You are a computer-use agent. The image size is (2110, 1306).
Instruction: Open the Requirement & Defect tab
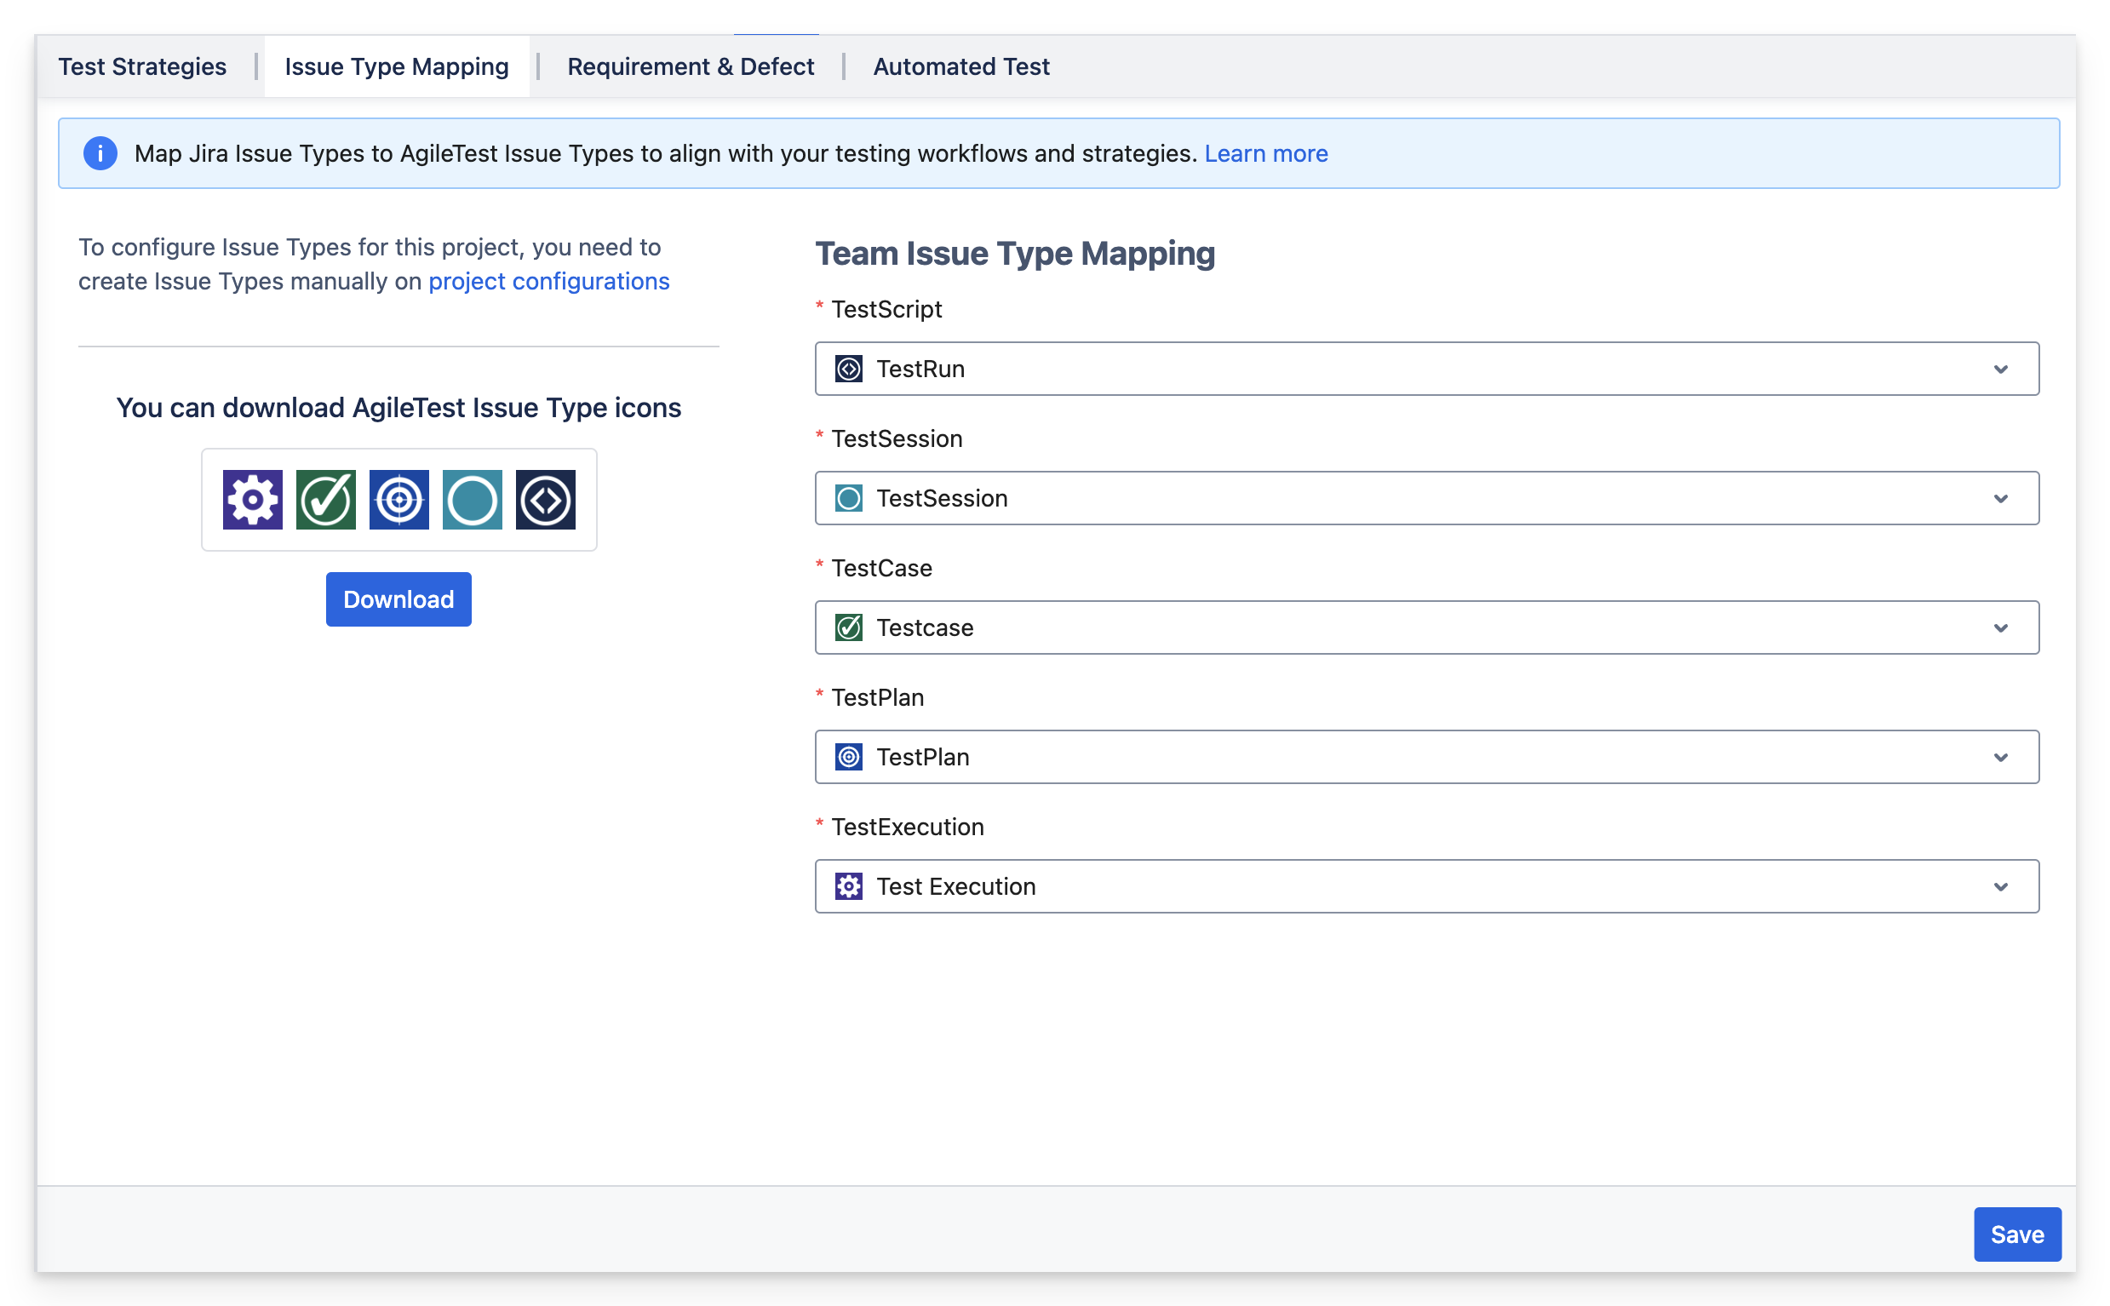click(x=690, y=66)
